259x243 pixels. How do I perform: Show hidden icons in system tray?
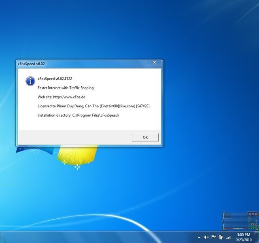[x=199, y=238]
